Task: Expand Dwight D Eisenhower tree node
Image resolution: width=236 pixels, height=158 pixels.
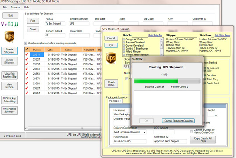Action: tap(124, 49)
